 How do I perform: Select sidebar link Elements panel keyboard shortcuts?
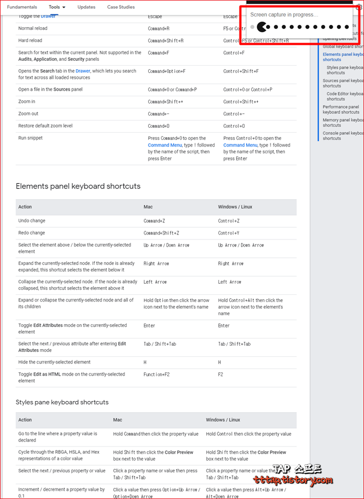[x=343, y=57]
